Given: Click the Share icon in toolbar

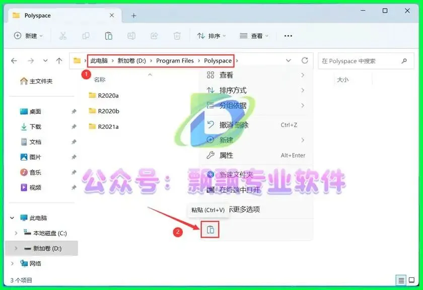Looking at the screenshot, I should pyautogui.click(x=154, y=36).
